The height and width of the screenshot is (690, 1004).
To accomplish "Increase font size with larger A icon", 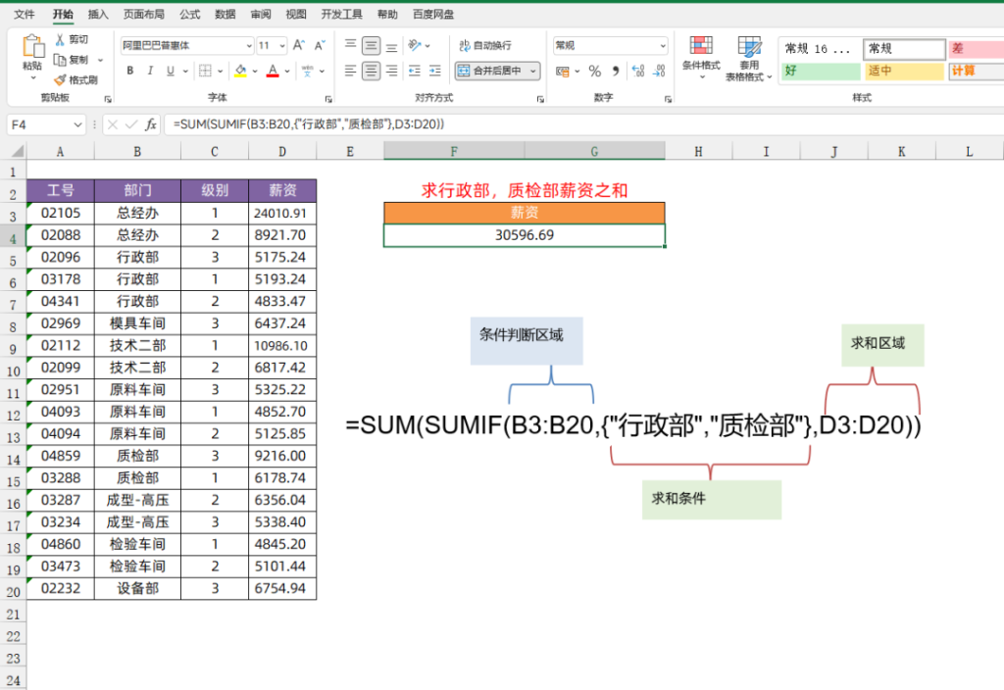I will coord(298,45).
